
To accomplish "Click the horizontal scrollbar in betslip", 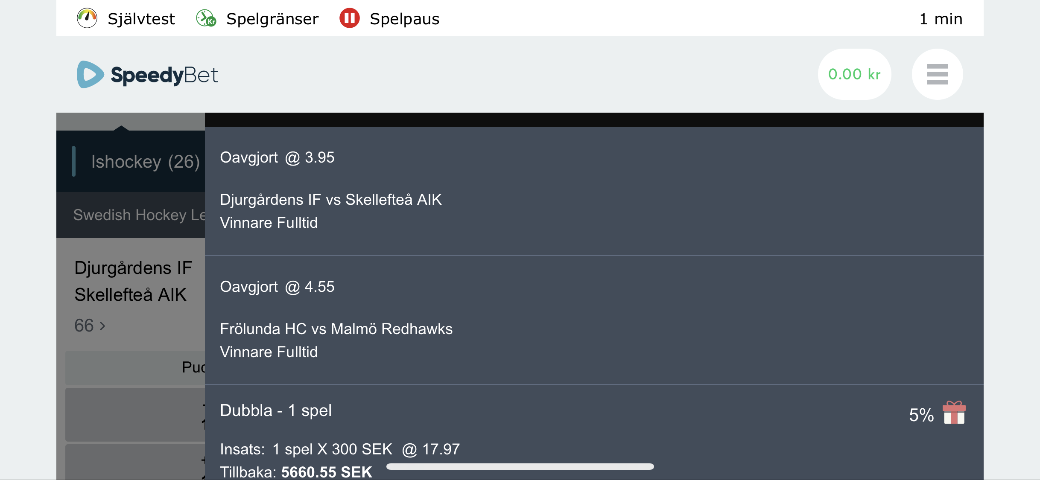I will coord(520,466).
